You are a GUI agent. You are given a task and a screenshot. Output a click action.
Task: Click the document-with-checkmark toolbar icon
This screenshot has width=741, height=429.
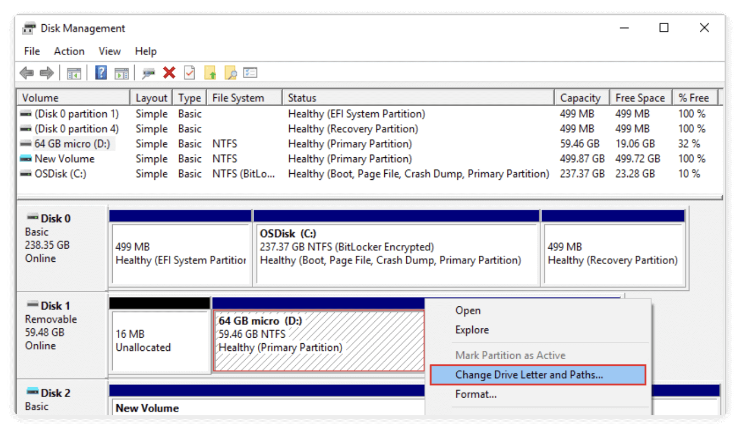click(189, 72)
